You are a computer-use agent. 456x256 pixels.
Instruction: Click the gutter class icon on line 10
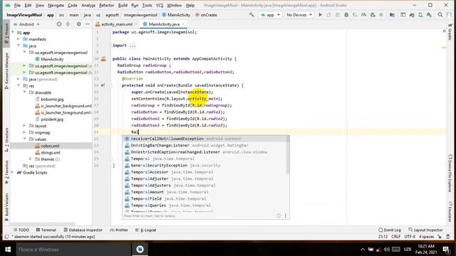coord(103,59)
